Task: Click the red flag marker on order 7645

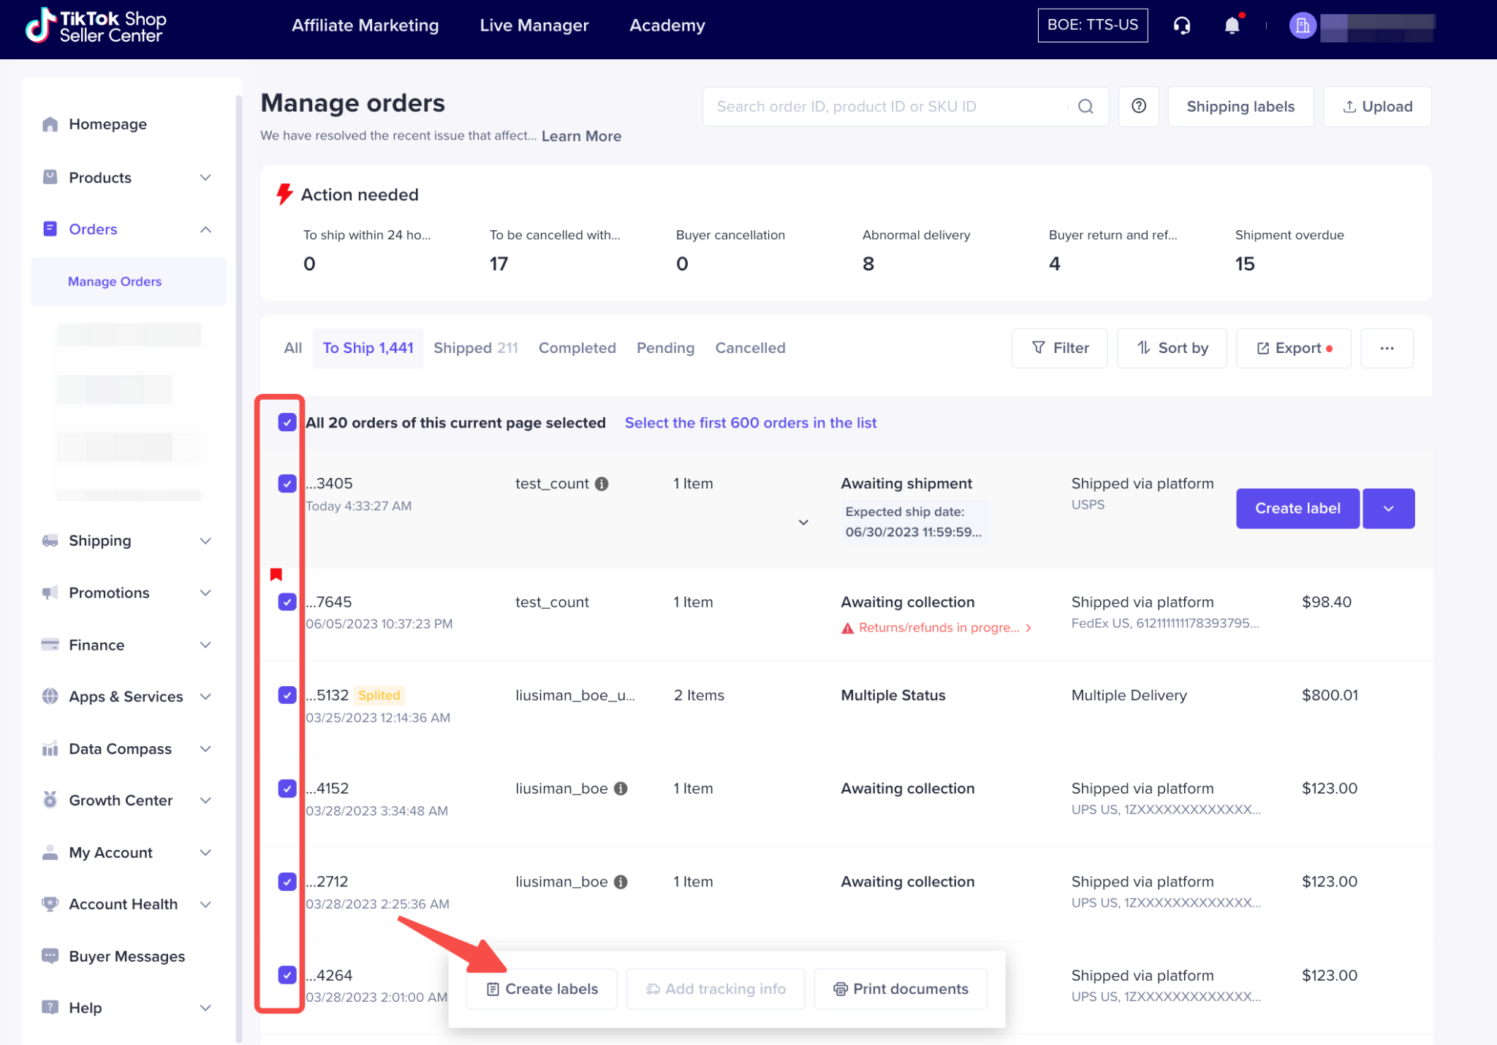Action: [x=276, y=574]
